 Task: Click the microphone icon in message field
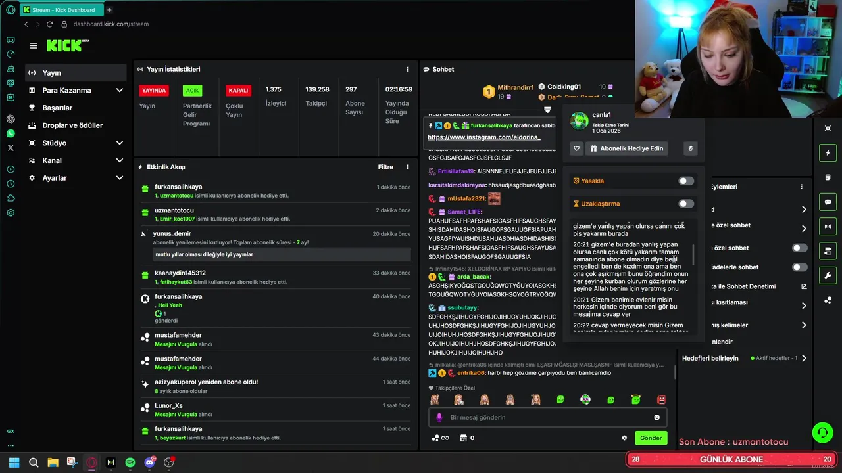(439, 417)
